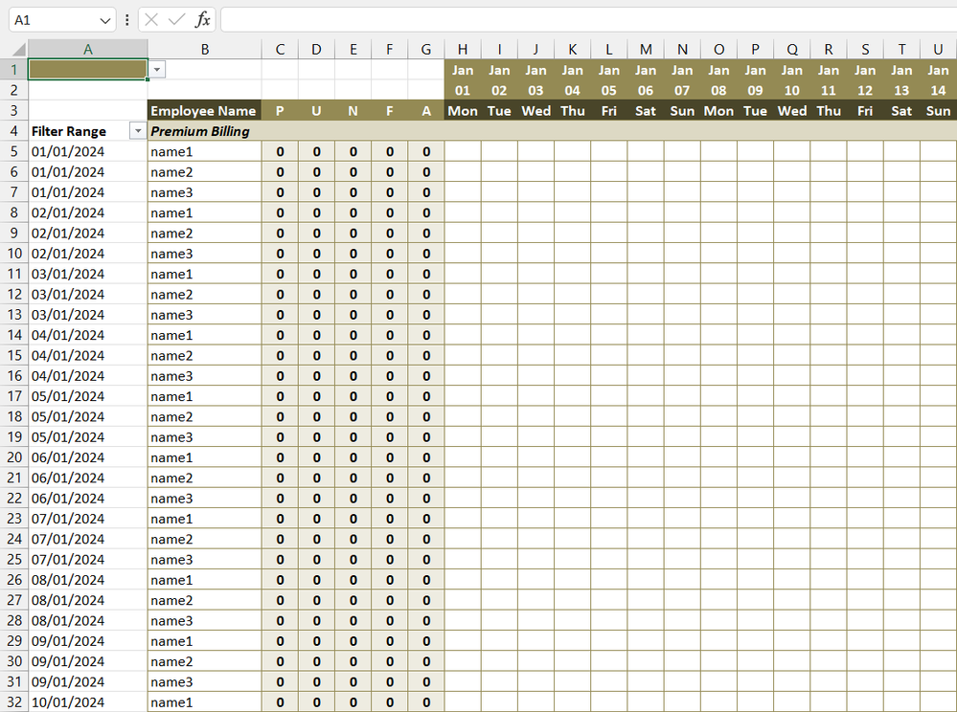This screenshot has height=712, width=957.
Task: Click the Mon cell under Jan 08
Action: [719, 110]
